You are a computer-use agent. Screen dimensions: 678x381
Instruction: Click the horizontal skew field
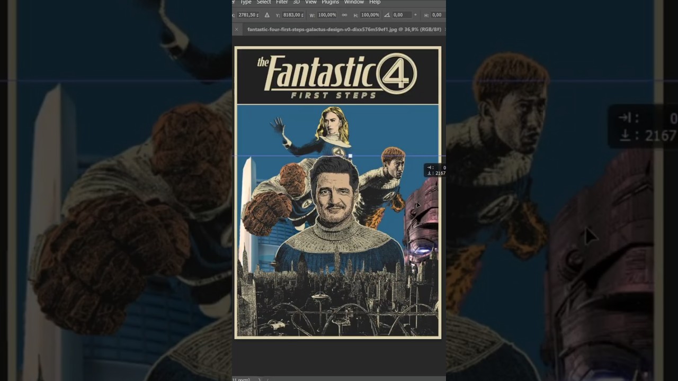pos(438,15)
